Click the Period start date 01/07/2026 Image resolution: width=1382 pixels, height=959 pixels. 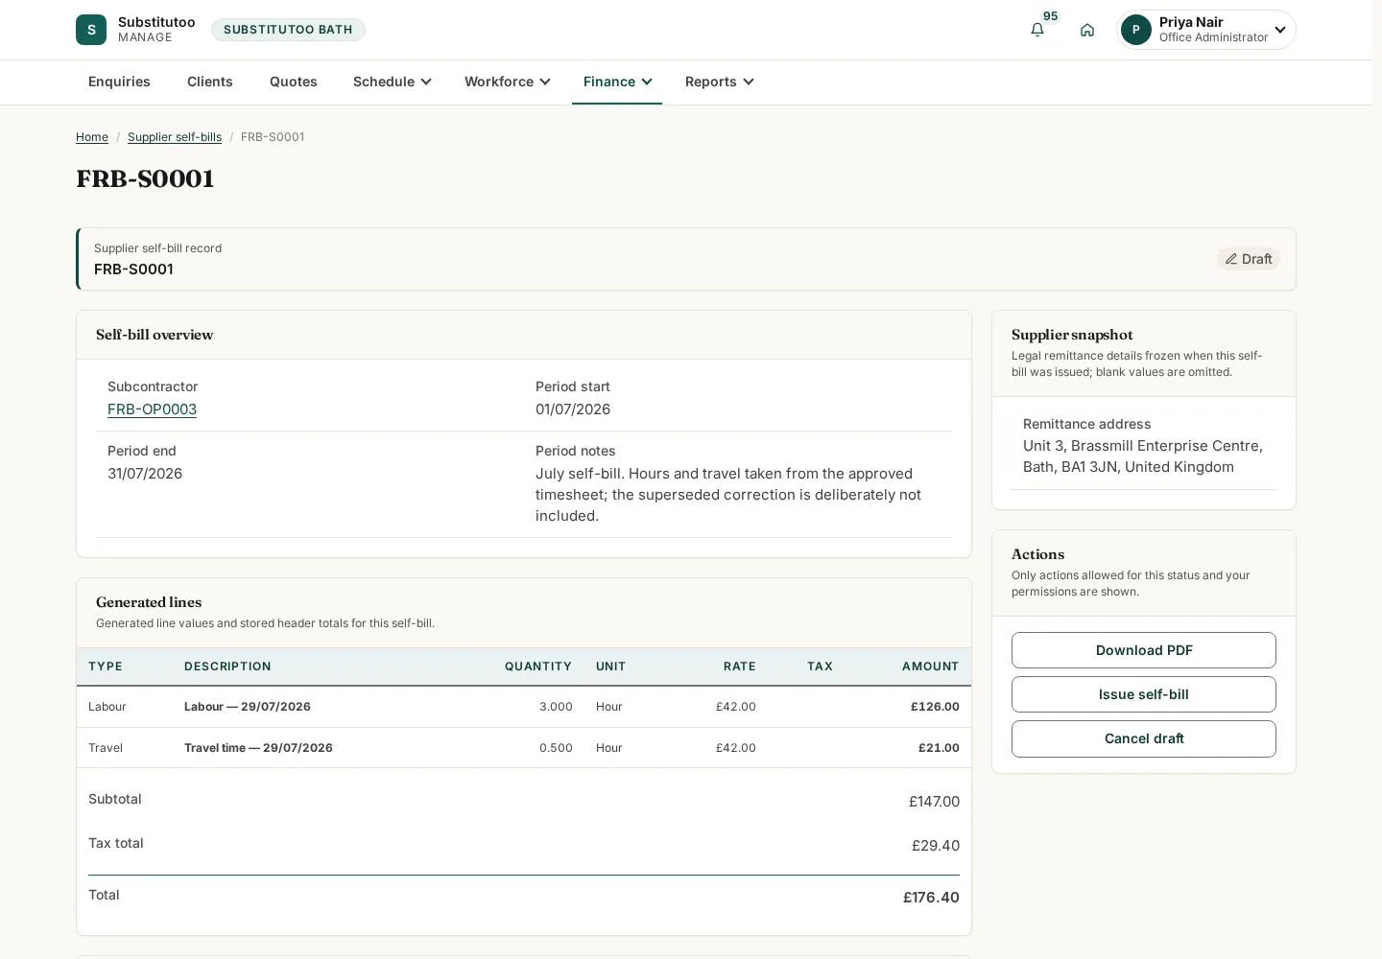[x=573, y=409]
